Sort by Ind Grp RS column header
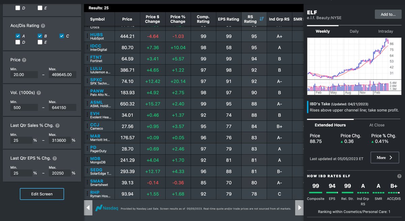The image size is (405, 221). (x=279, y=19)
